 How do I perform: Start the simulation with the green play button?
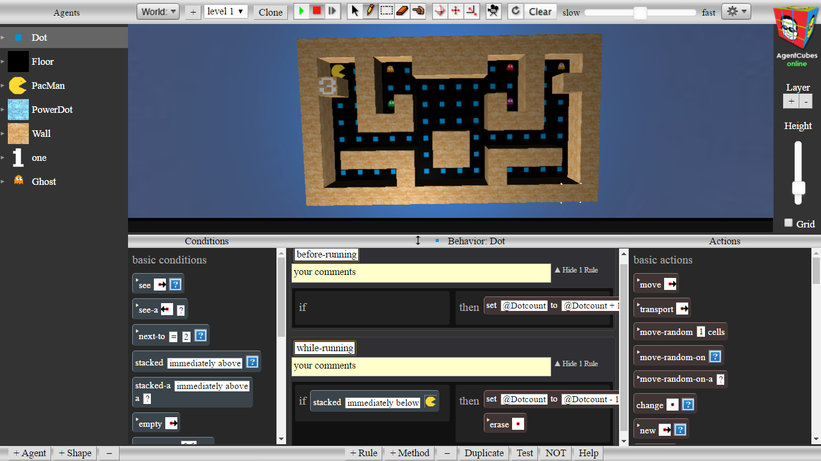click(302, 11)
